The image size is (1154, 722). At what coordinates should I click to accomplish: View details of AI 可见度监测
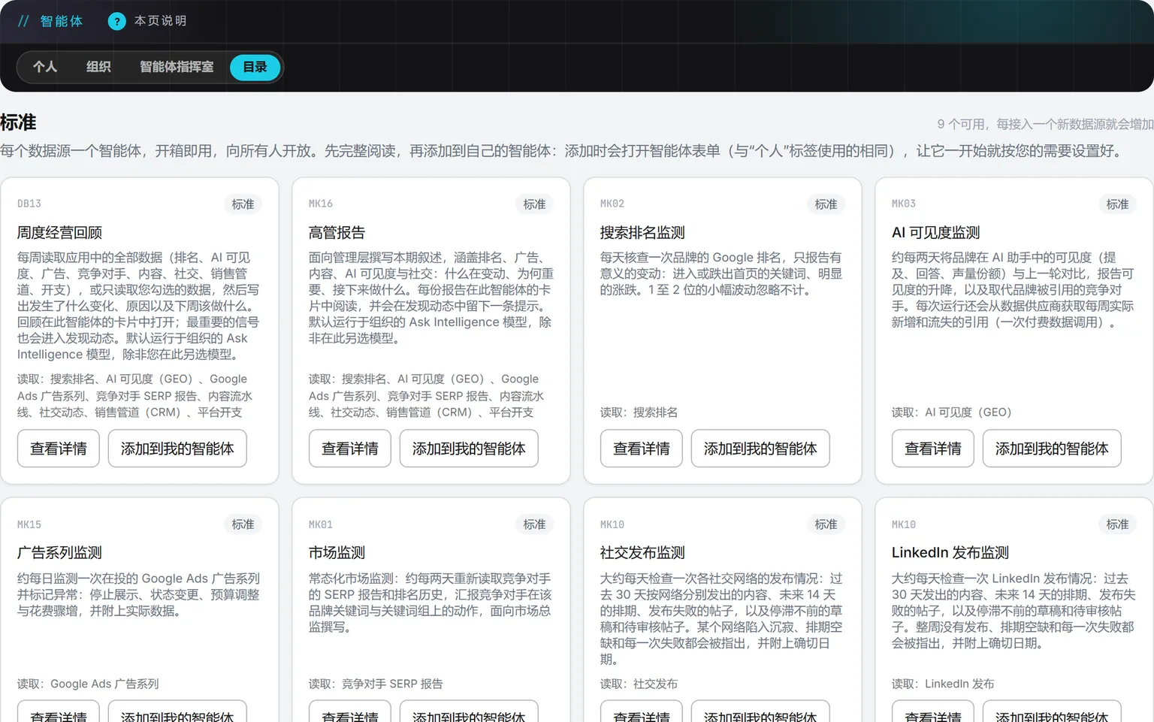coord(933,449)
